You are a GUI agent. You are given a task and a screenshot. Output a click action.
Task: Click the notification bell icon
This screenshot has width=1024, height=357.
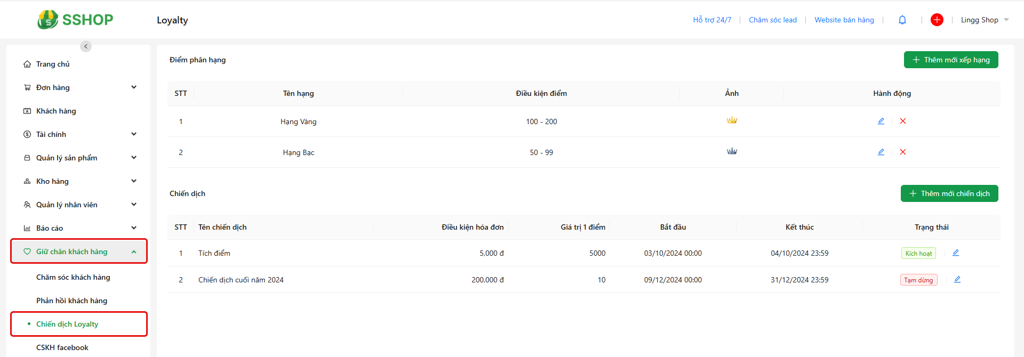(x=902, y=20)
